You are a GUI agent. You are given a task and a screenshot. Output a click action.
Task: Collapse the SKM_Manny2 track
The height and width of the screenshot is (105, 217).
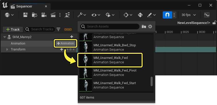point(5,37)
